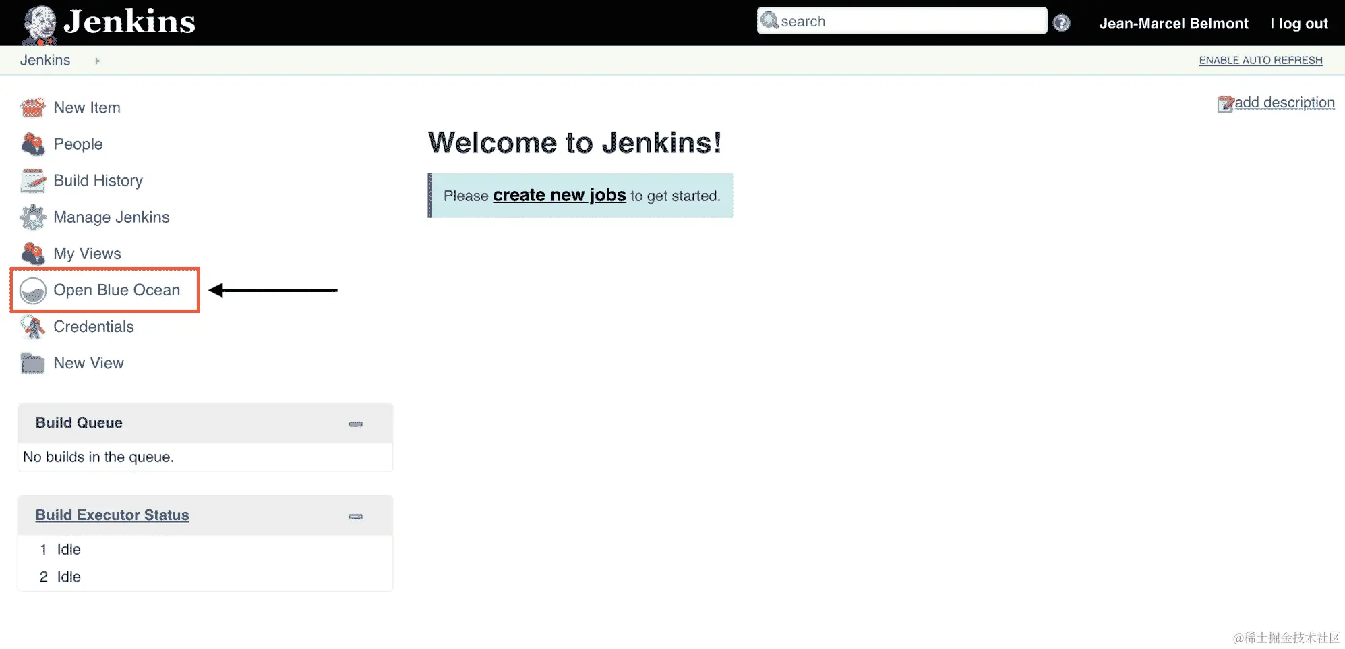Click the Build Queue panel title
1345x649 pixels.
pos(79,422)
